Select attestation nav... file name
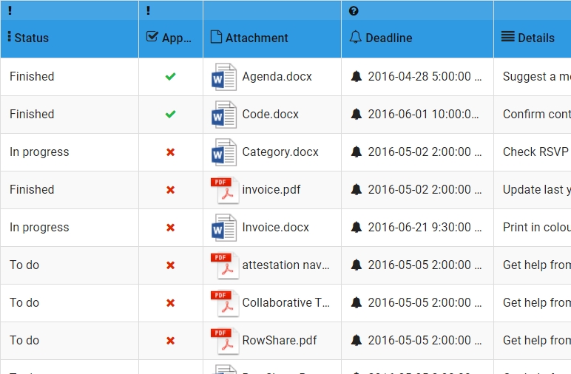Screen dimensions: 571x374 (x=285, y=265)
